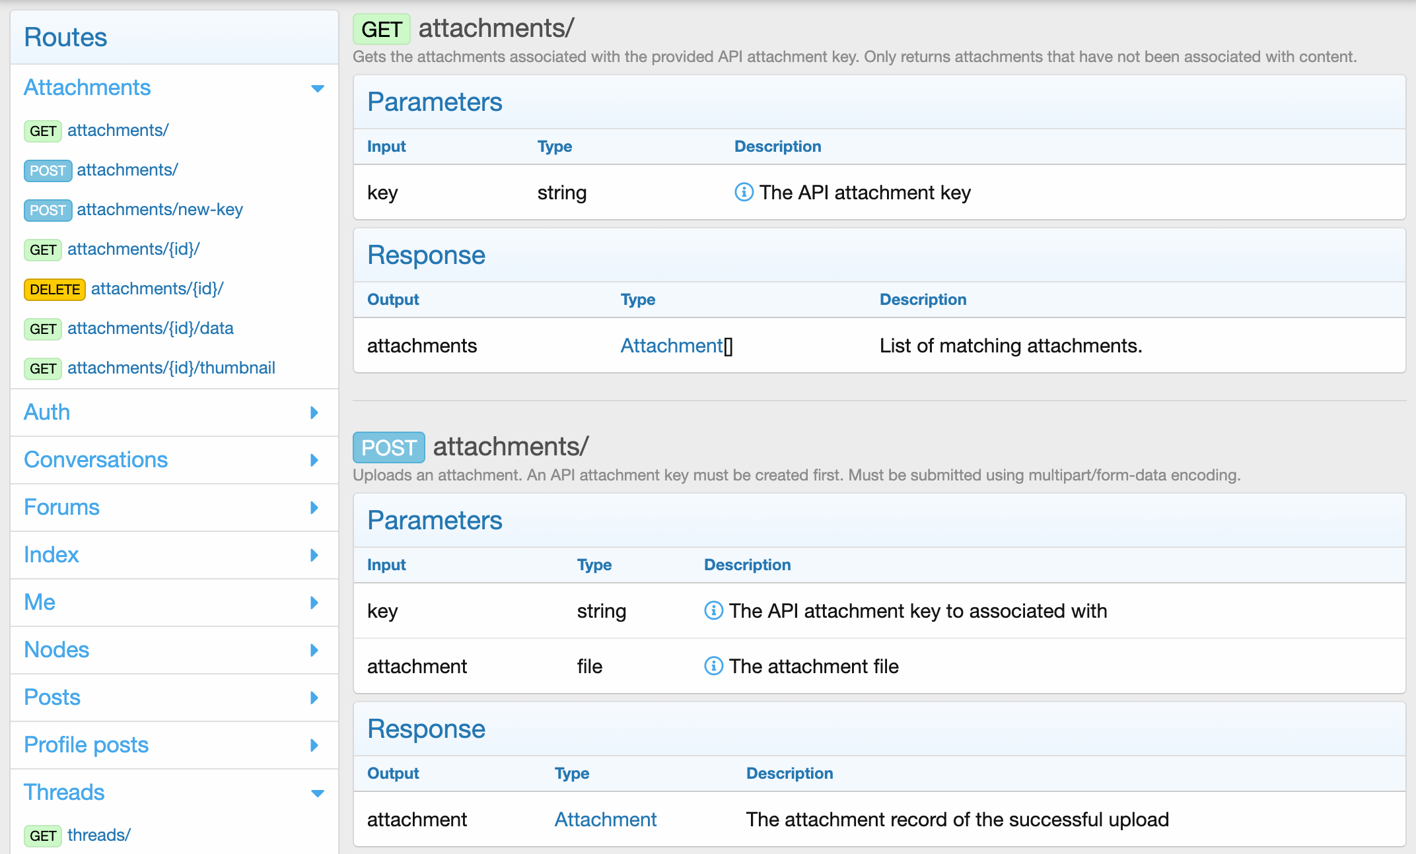1416x854 pixels.
Task: Click info icon beside 'key to associated with'
Action: 713,610
